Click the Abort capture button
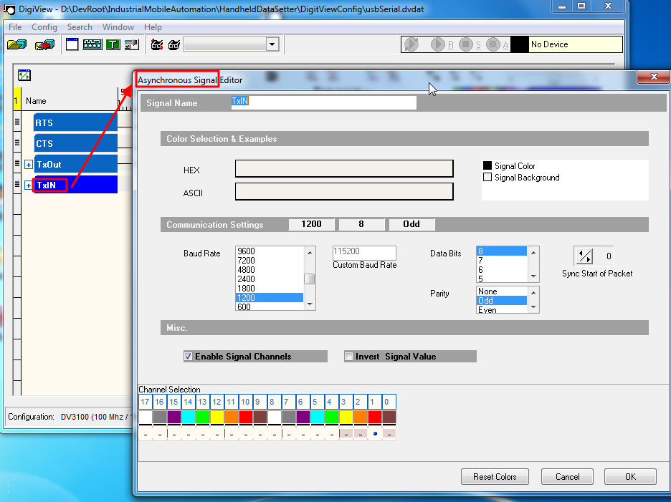The height and width of the screenshot is (502, 671). click(493, 44)
